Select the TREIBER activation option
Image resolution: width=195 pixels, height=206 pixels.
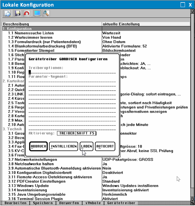[67, 133]
